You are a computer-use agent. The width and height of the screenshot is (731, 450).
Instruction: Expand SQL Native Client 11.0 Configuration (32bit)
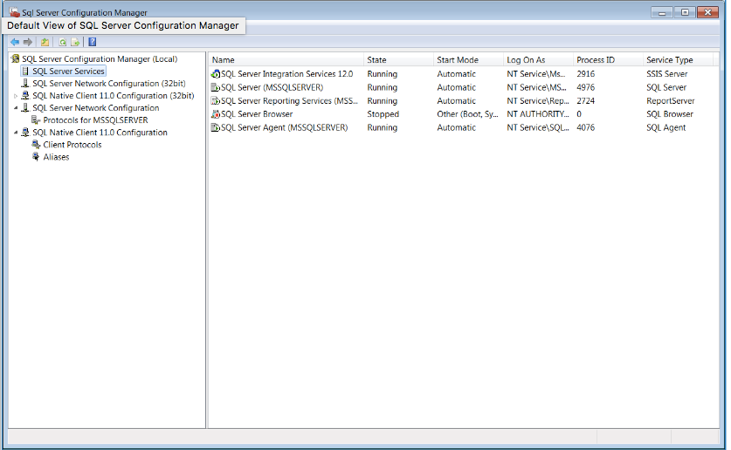pyautogui.click(x=16, y=96)
